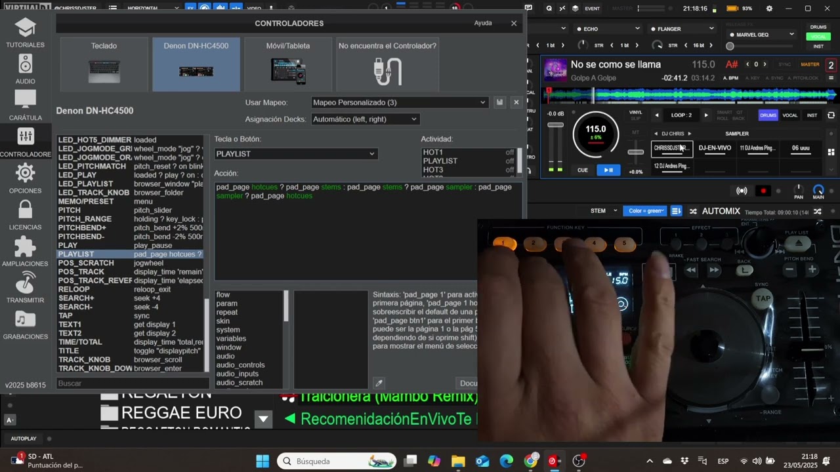Toggle the AUTOPLAY option
840x472 pixels.
(24, 439)
